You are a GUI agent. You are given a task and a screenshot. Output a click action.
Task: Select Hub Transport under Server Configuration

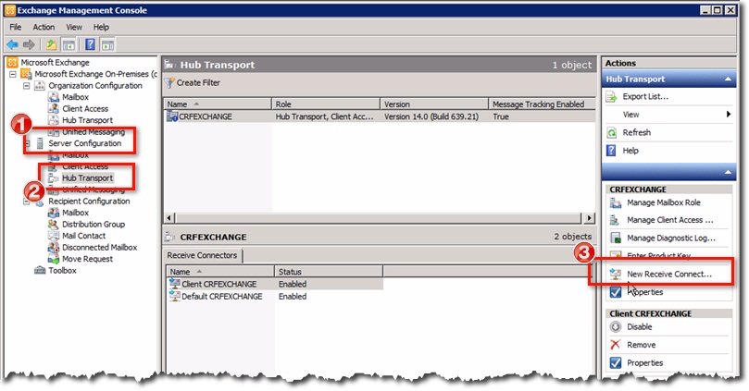point(87,178)
